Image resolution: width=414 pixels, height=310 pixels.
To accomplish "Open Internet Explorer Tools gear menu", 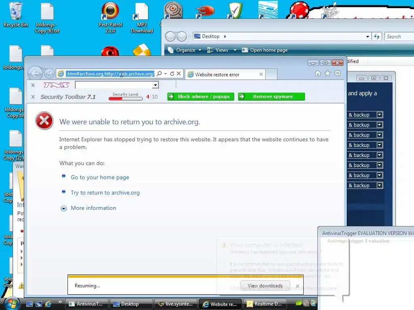I will pyautogui.click(x=338, y=73).
